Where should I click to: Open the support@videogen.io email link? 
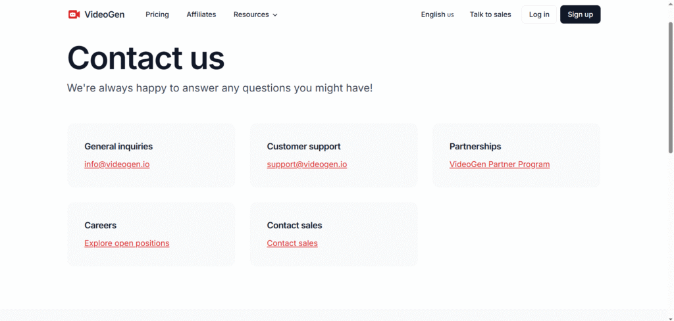(307, 164)
